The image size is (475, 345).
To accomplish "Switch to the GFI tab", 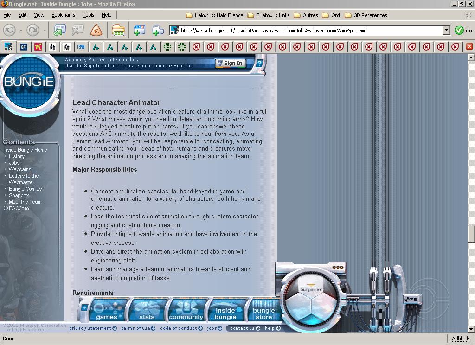I will tap(24, 47).
